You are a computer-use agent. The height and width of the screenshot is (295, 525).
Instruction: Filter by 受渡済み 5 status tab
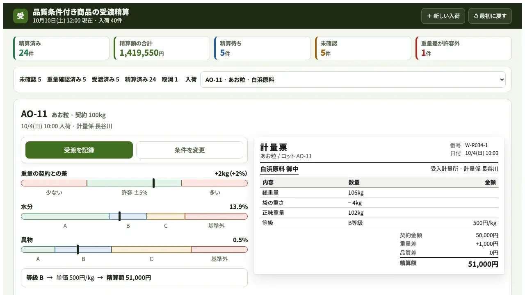[105, 79]
